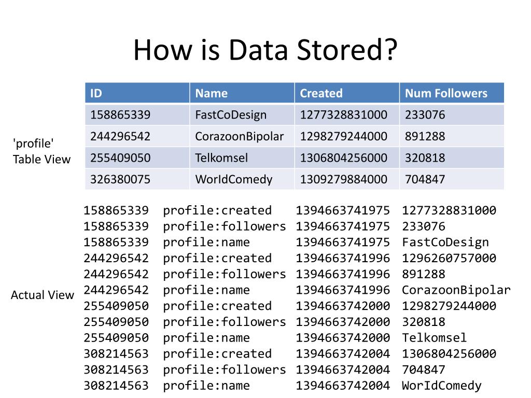
Task: Select the Created column header
Action: pyautogui.click(x=347, y=93)
